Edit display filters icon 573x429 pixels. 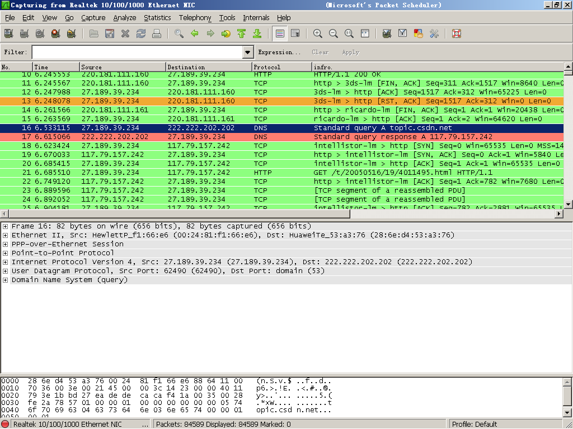point(403,34)
